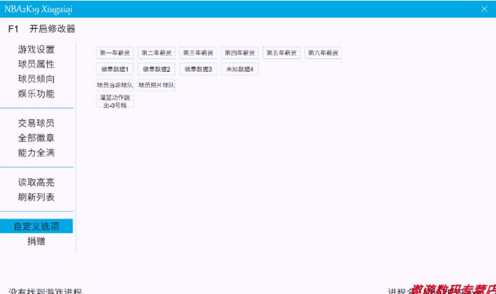Switch to 球员属性 in the sidebar

[37, 64]
